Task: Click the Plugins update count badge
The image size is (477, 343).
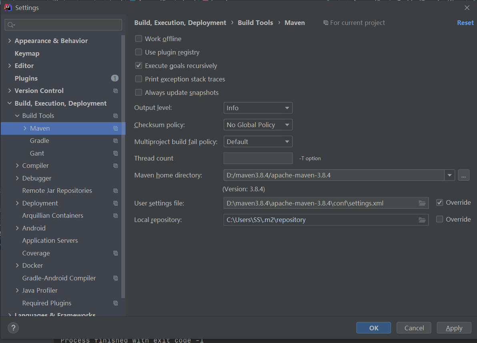Action: click(x=115, y=78)
